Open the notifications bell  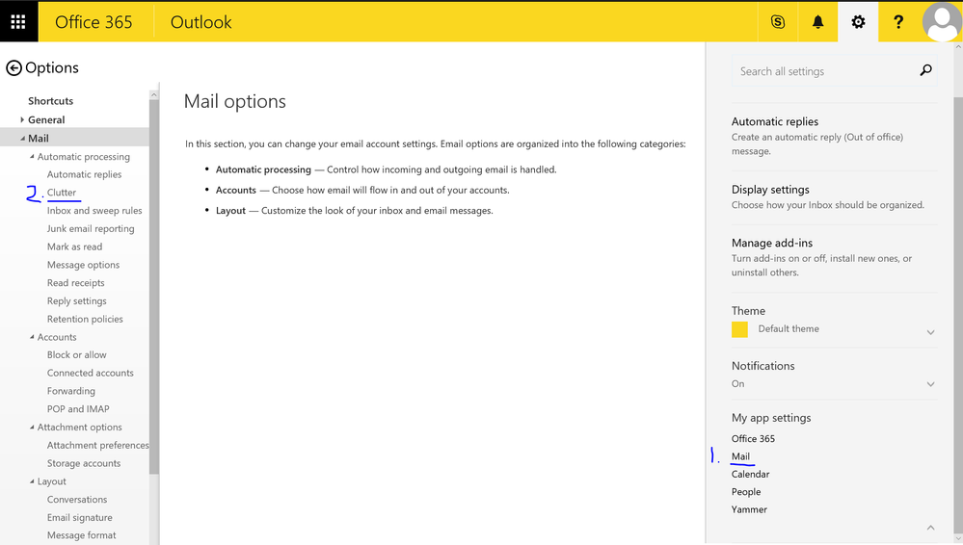(x=817, y=22)
